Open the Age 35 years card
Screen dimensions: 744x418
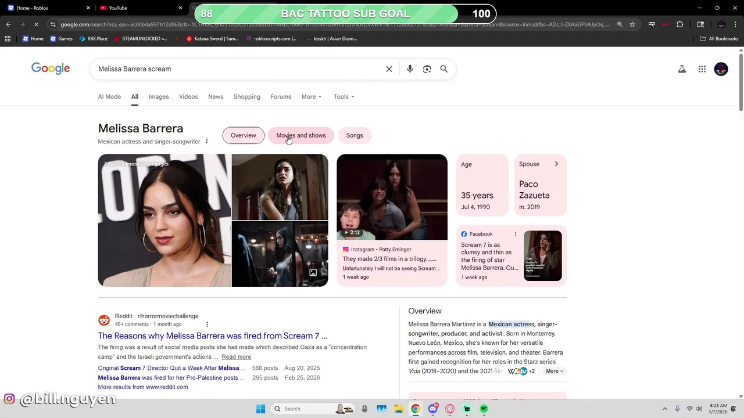pos(482,185)
